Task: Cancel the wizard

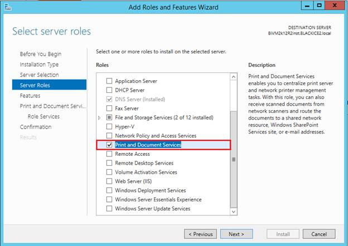Action: tap(319, 234)
